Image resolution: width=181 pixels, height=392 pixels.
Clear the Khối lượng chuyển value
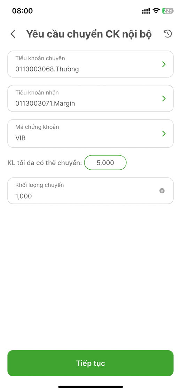(x=162, y=191)
